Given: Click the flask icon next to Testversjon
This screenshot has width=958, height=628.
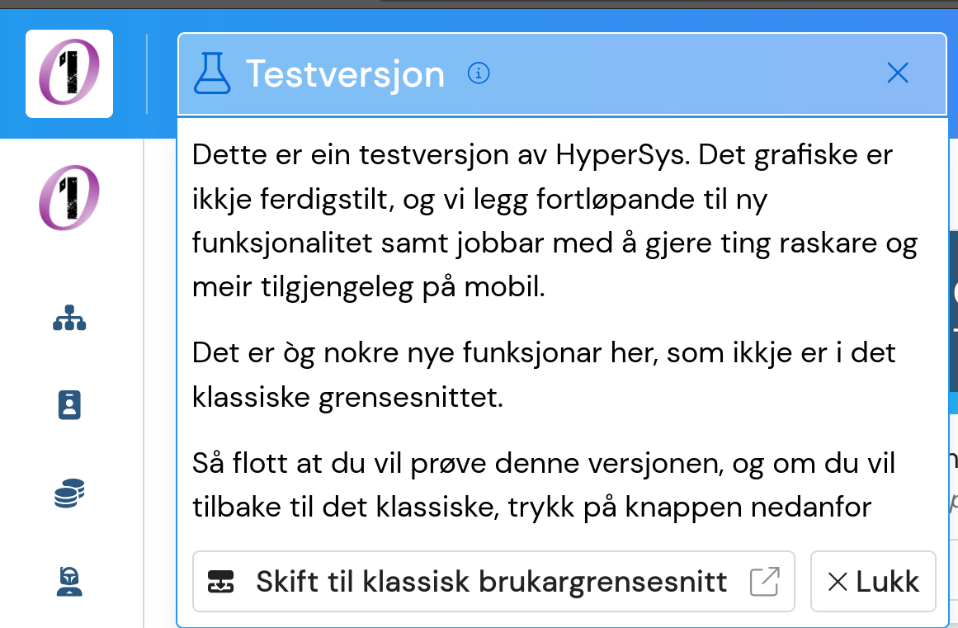Looking at the screenshot, I should 212,73.
